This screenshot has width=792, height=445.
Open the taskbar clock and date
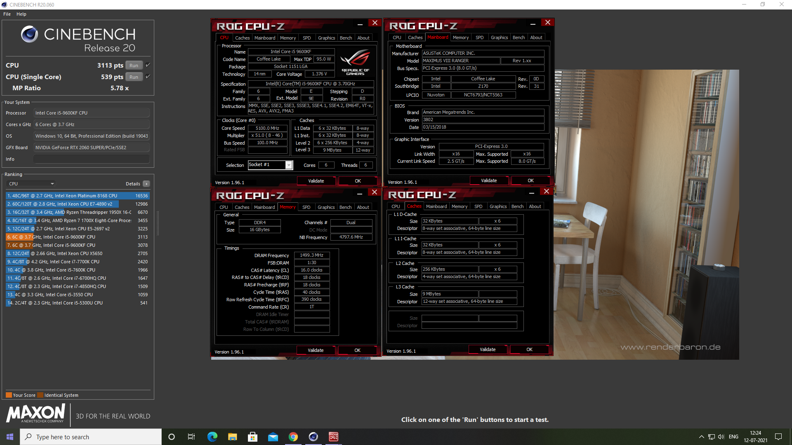tap(755, 437)
